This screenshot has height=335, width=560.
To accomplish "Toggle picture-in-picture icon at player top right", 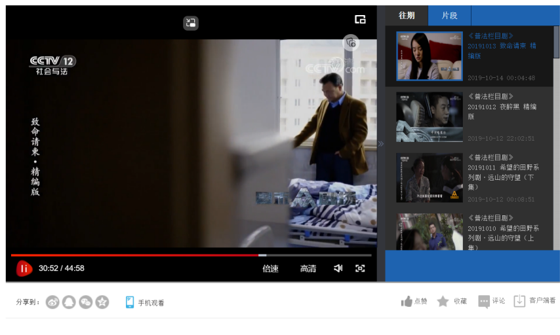I will pos(360,20).
